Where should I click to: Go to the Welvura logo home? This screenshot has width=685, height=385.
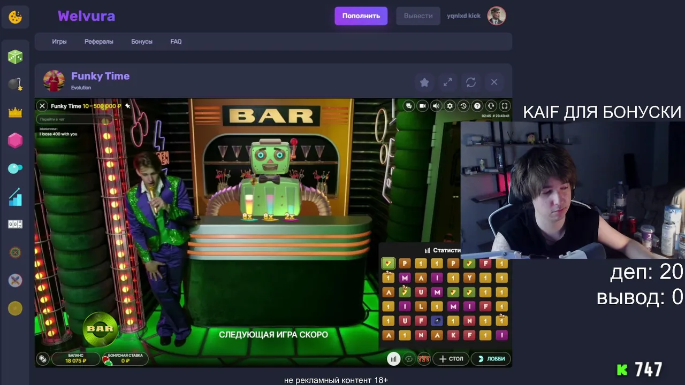click(x=86, y=16)
